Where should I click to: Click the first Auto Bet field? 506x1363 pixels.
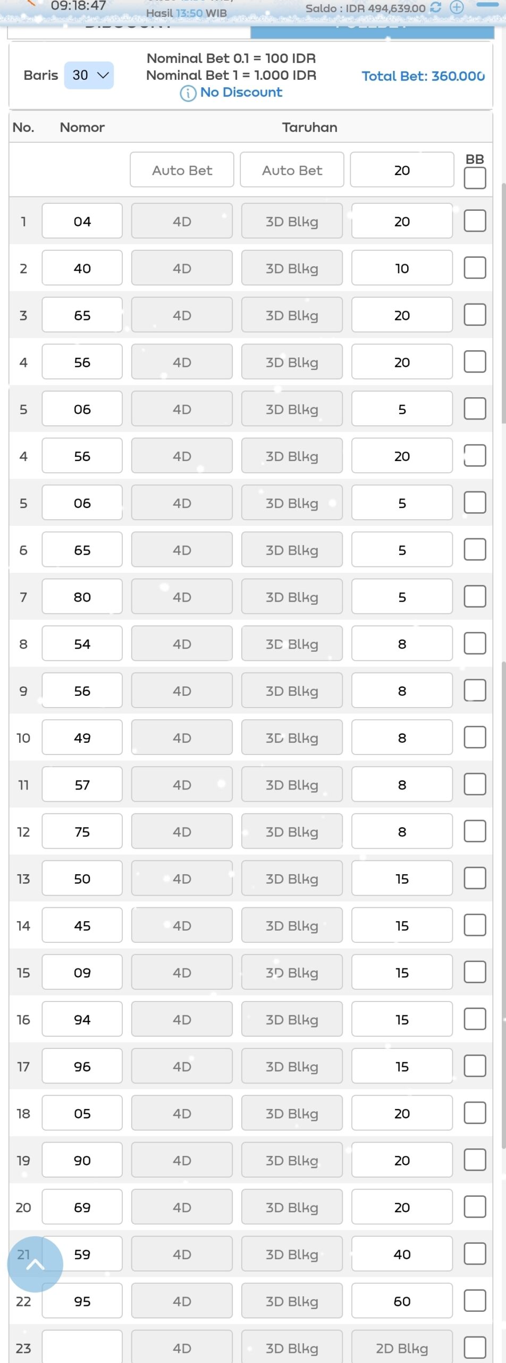[x=182, y=170]
